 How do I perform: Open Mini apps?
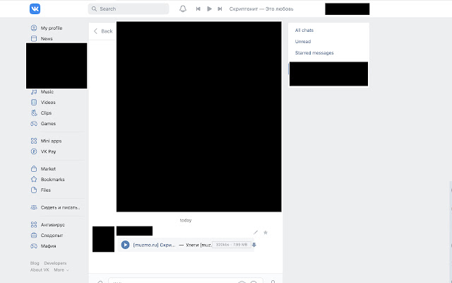click(46, 141)
